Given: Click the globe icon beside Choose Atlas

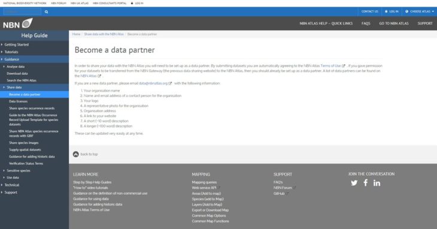Looking at the screenshot, I should (406, 11).
